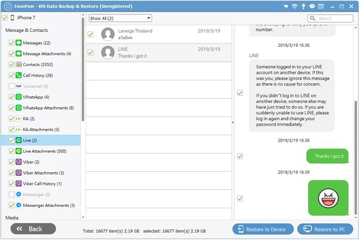Viewport: 359px width, 240px height.
Task: Click the Messages category icon
Action: pyautogui.click(x=19, y=43)
